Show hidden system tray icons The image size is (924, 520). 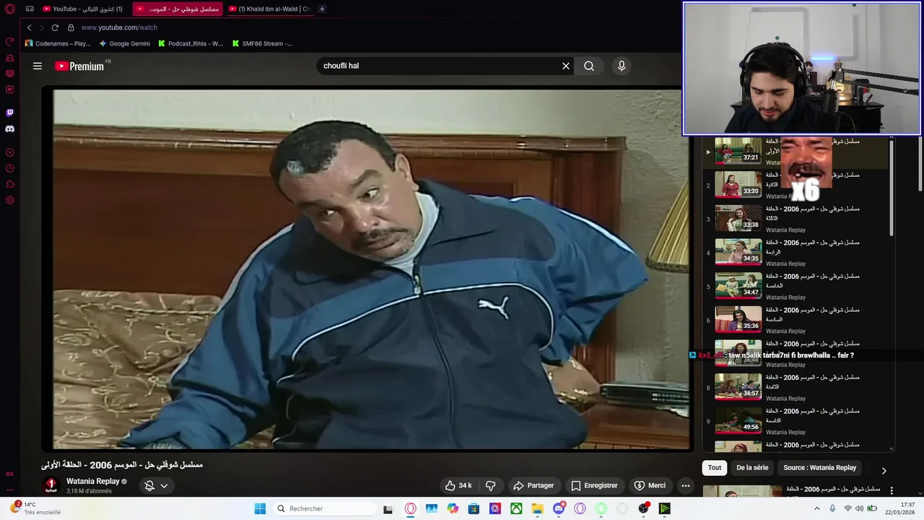tap(817, 508)
